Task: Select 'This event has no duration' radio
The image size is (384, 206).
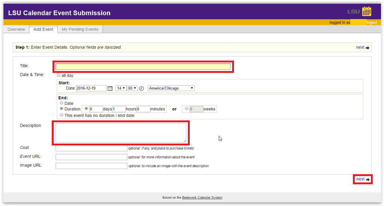Action: tap(61, 115)
